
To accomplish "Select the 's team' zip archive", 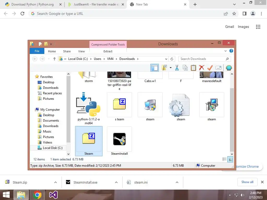I will coord(119,107).
